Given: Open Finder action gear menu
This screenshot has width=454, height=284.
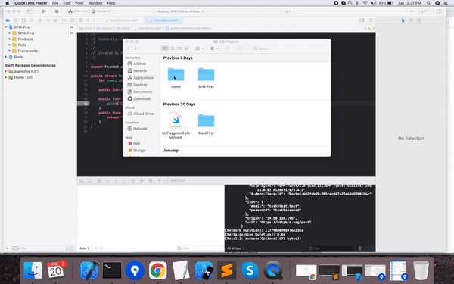Looking at the screenshot, I should (214, 48).
